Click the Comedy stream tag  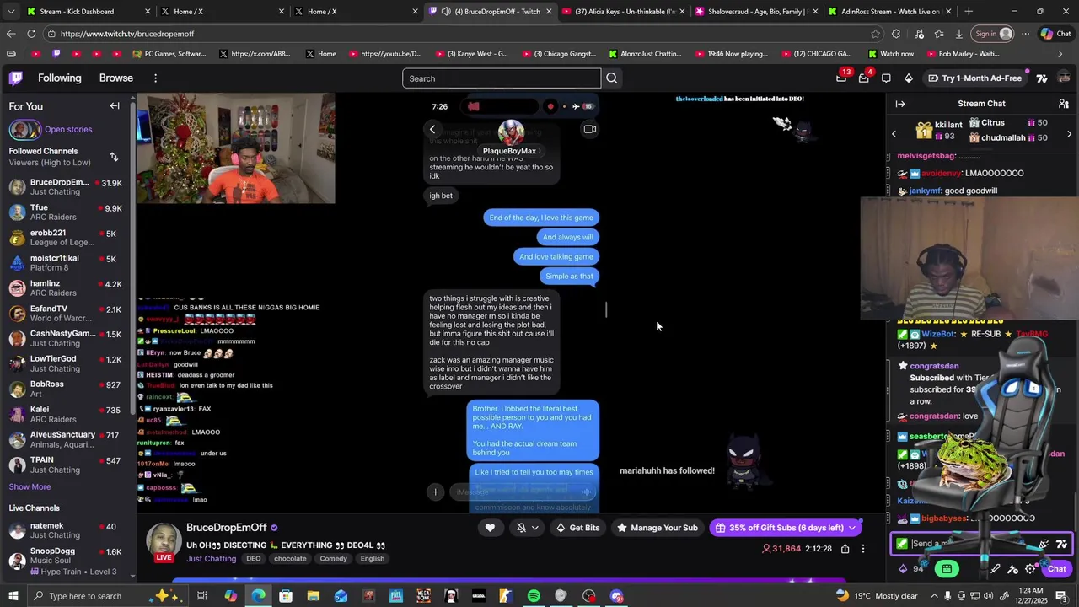334,558
